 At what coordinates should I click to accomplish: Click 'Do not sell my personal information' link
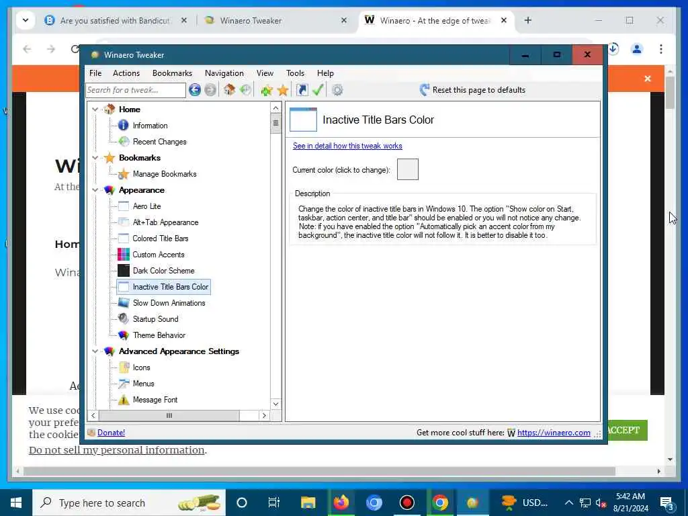(117, 450)
